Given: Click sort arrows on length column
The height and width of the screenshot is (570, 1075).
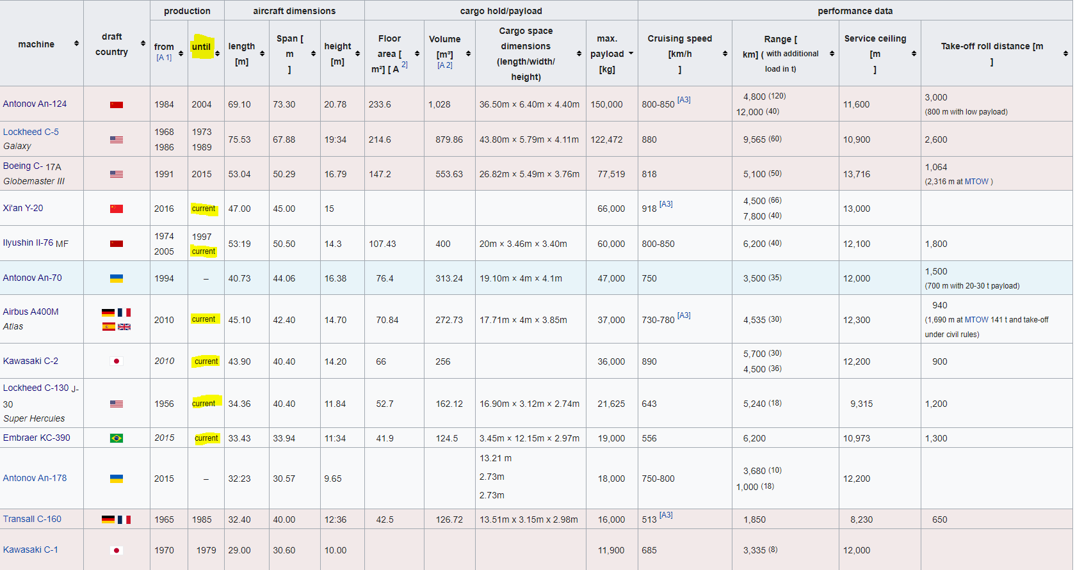Looking at the screenshot, I should coord(262,54).
